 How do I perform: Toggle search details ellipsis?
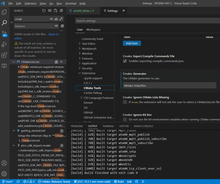click(61, 31)
